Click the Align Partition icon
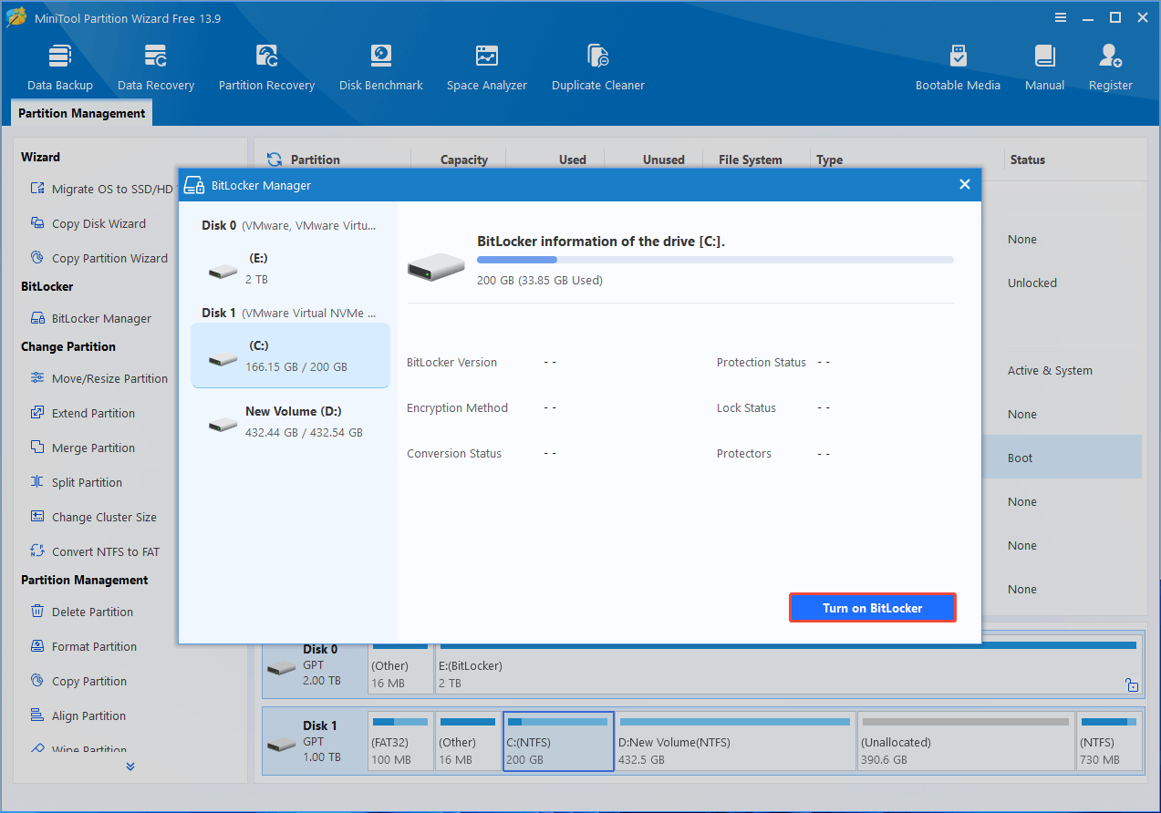 37,715
